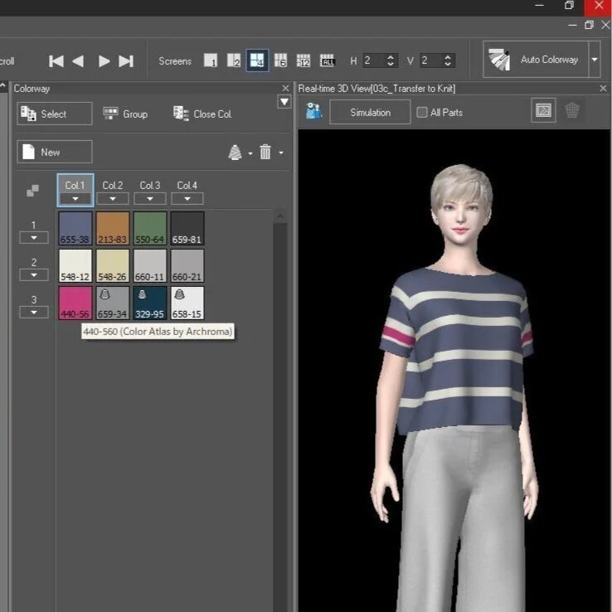The height and width of the screenshot is (612, 612).
Task: Select the 4-screens layout icon
Action: 257,61
